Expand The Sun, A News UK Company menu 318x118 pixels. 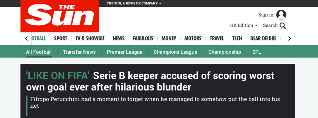(x=134, y=4)
